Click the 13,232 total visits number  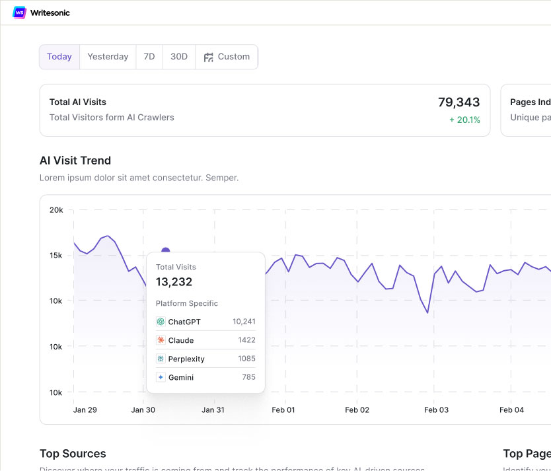click(174, 281)
